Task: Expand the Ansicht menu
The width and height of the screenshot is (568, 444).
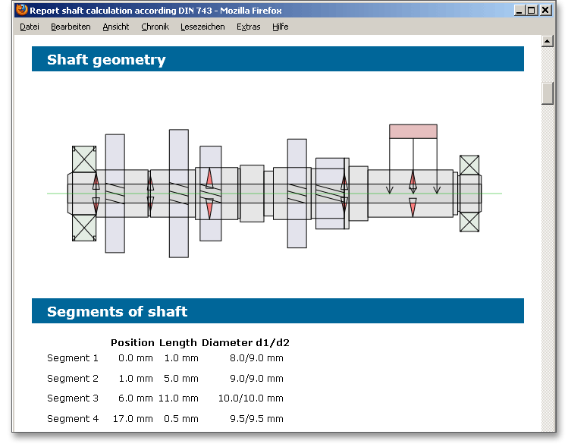Action: coord(116,27)
